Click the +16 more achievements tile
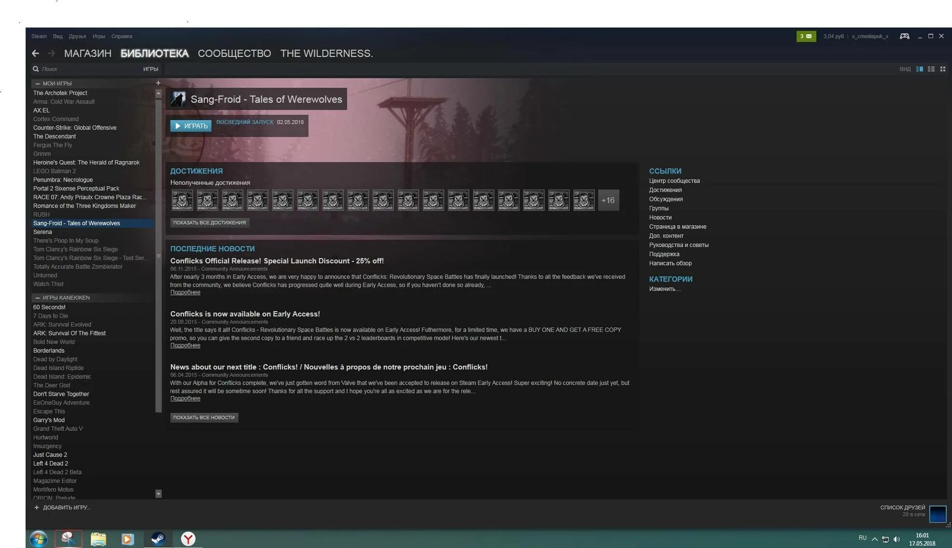952x548 pixels. click(608, 200)
